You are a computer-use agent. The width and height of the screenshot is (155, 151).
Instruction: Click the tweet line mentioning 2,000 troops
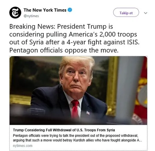tap(73, 34)
